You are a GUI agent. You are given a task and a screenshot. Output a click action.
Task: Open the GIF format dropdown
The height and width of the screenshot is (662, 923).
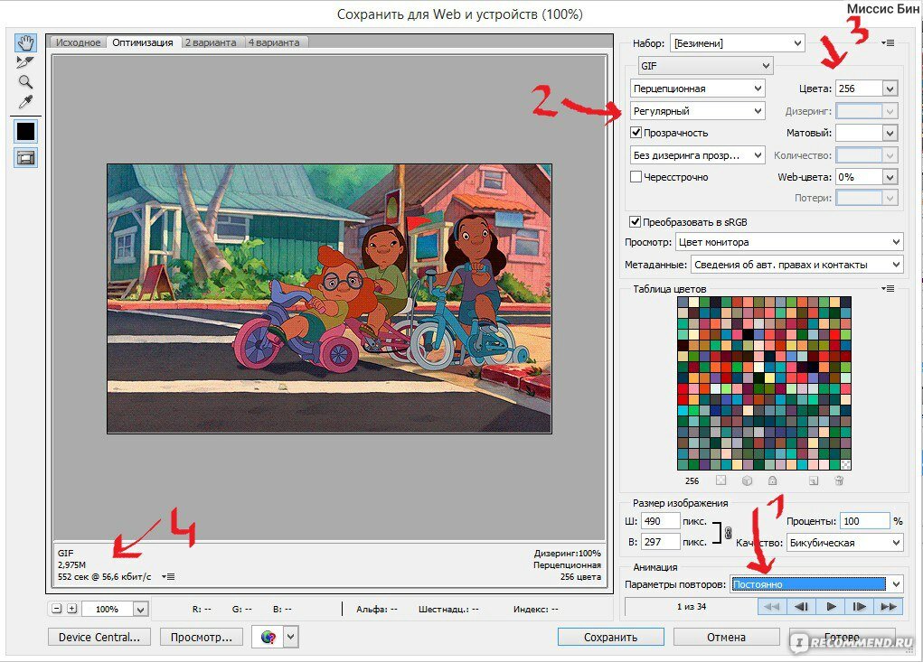click(x=705, y=66)
